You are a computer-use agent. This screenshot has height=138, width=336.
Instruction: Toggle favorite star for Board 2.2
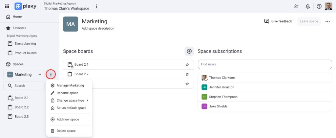pos(187,74)
